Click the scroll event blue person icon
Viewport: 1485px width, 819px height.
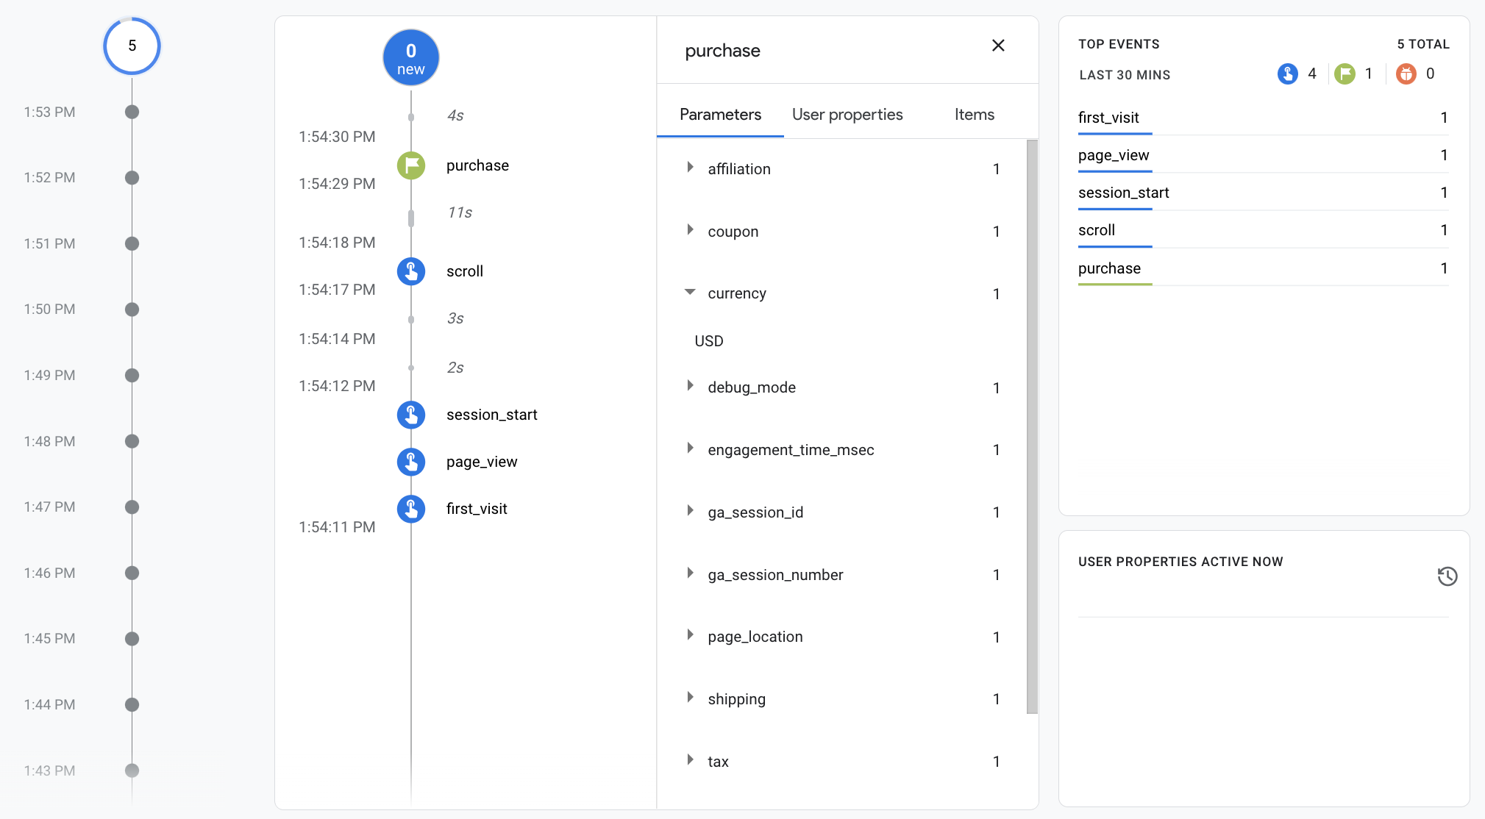pos(413,271)
